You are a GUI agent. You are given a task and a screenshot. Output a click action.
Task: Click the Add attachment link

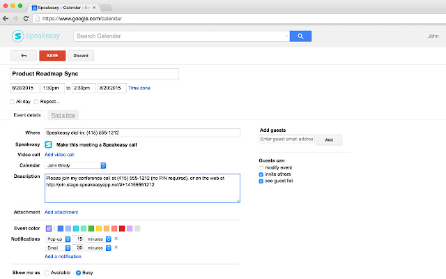tap(61, 212)
